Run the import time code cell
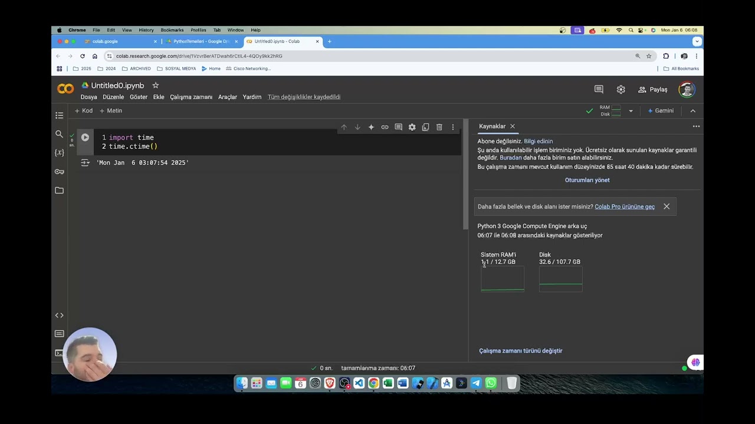Screen dimensions: 755x424 (x=85, y=137)
